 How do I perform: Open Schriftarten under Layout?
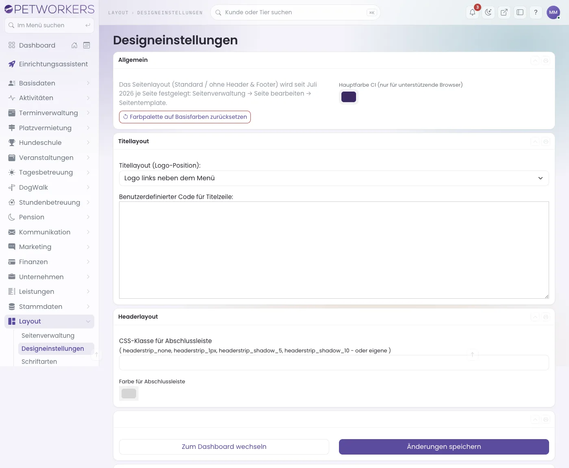point(39,361)
